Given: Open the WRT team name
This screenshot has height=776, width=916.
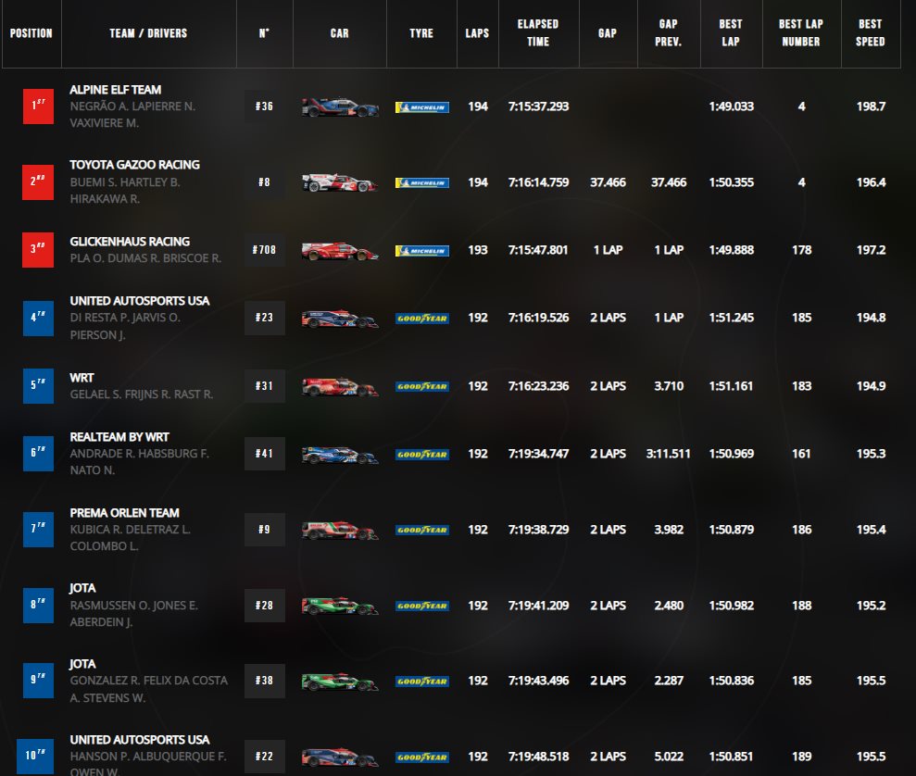Looking at the screenshot, I should [82, 379].
